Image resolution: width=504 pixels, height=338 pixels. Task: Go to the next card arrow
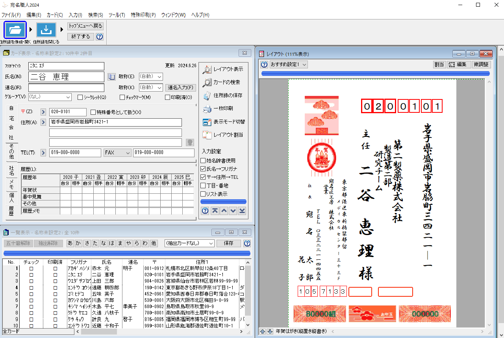tap(233, 211)
